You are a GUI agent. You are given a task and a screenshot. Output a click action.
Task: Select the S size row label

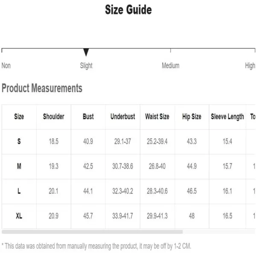click(19, 141)
